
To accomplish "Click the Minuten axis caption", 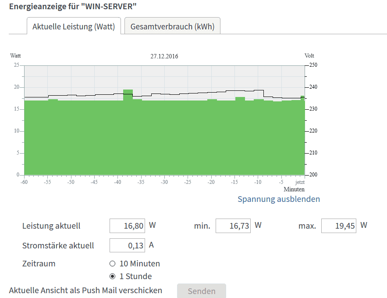I will [294, 189].
